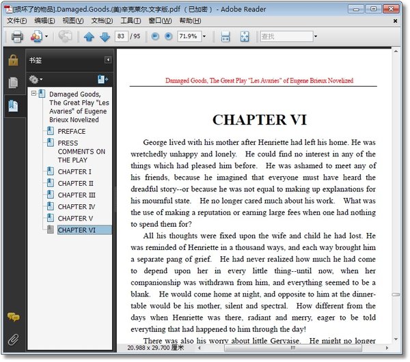Click the page number field showing 83
Screen dimensions: 410x362
[122, 36]
